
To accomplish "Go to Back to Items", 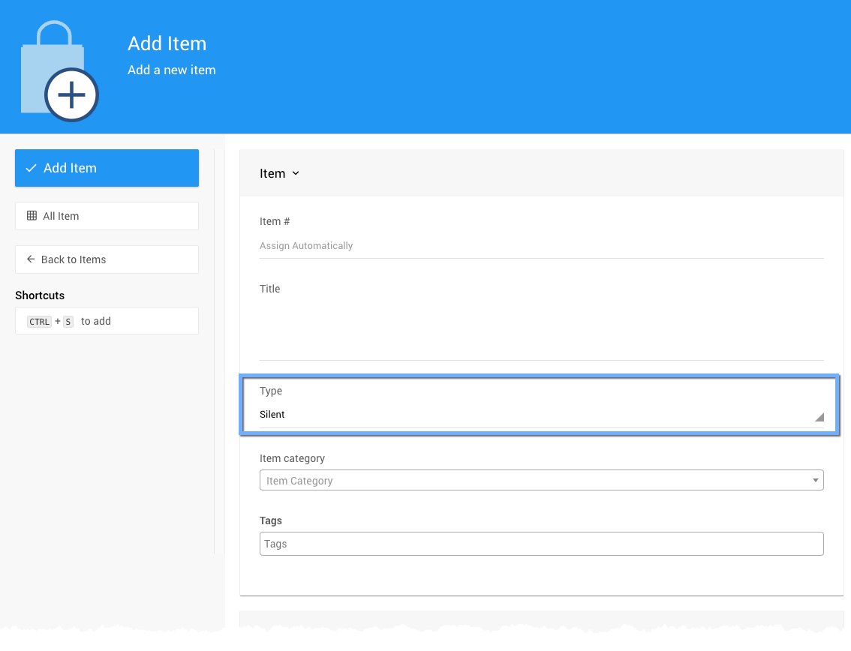I will coord(107,259).
